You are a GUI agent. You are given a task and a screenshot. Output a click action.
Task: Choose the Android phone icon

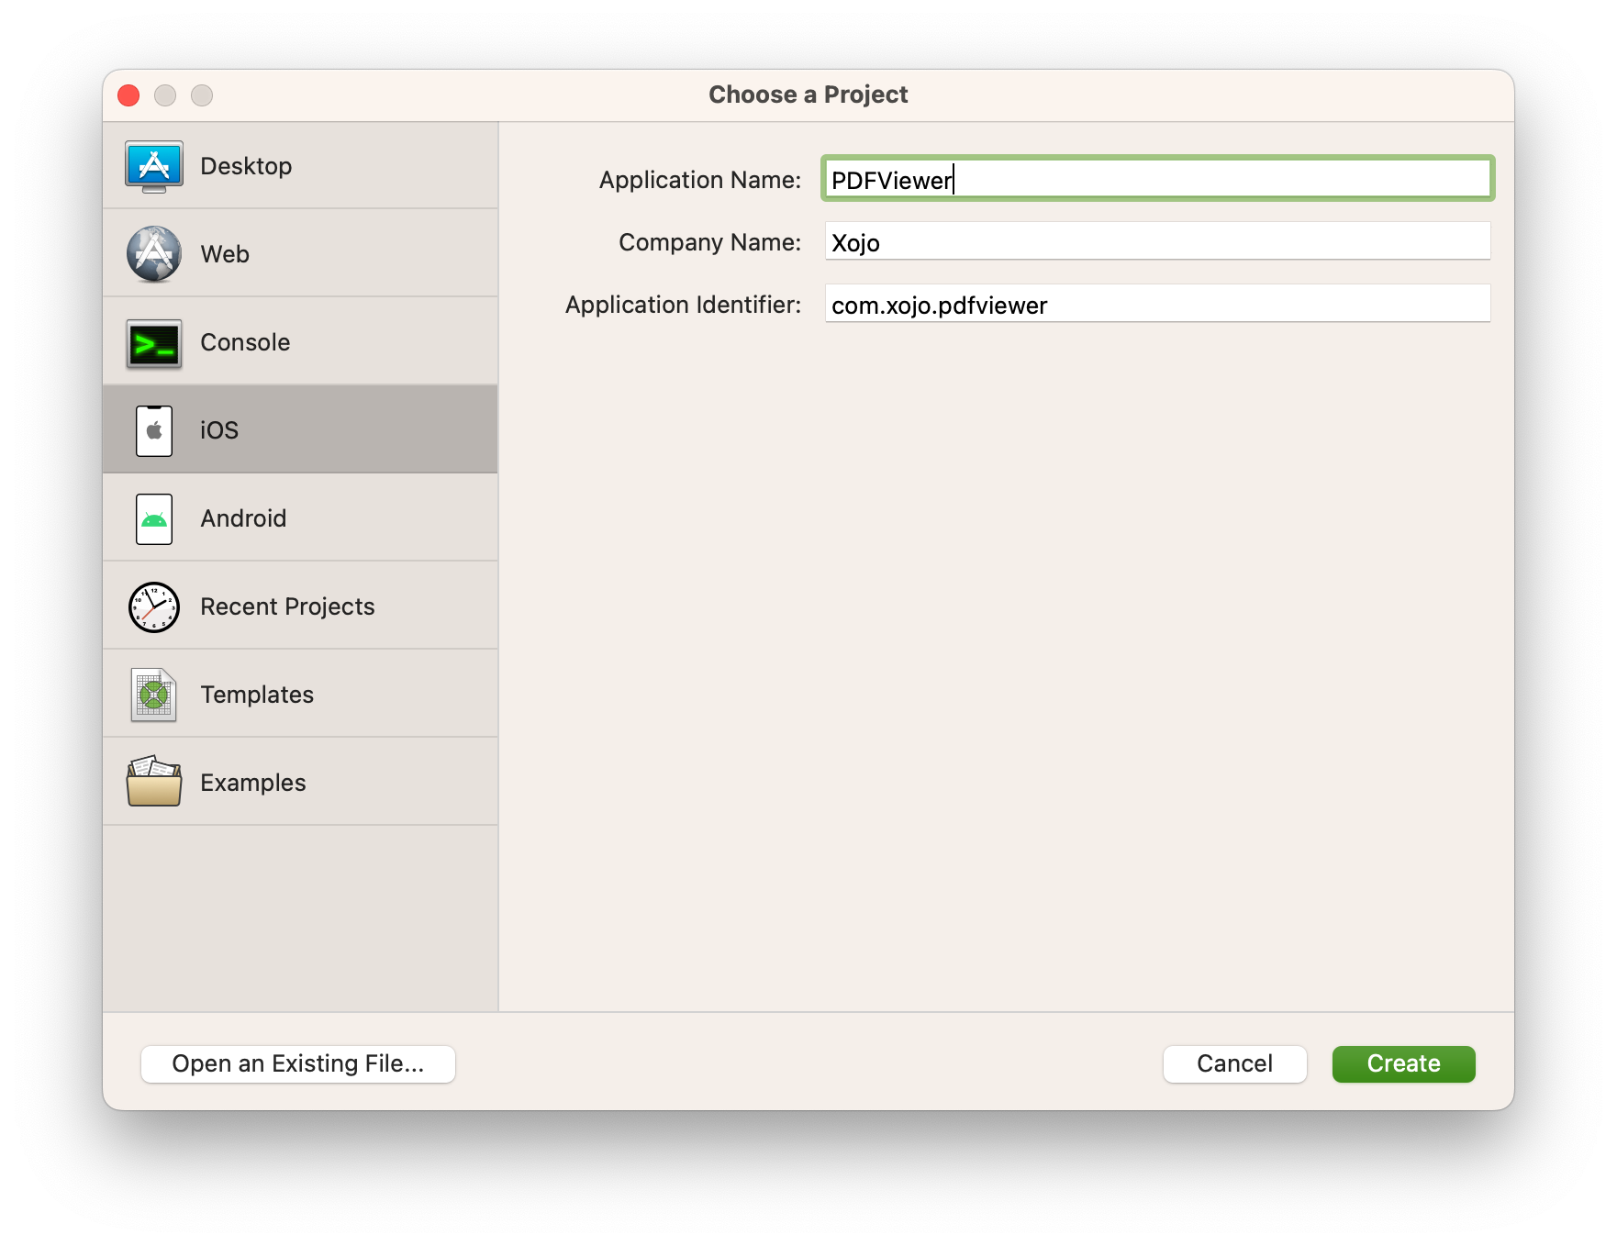154,518
